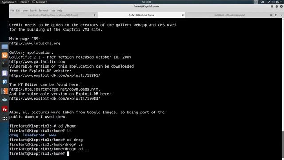Open the Places menu
Screen dimensions: 284x160
tap(25, 2)
